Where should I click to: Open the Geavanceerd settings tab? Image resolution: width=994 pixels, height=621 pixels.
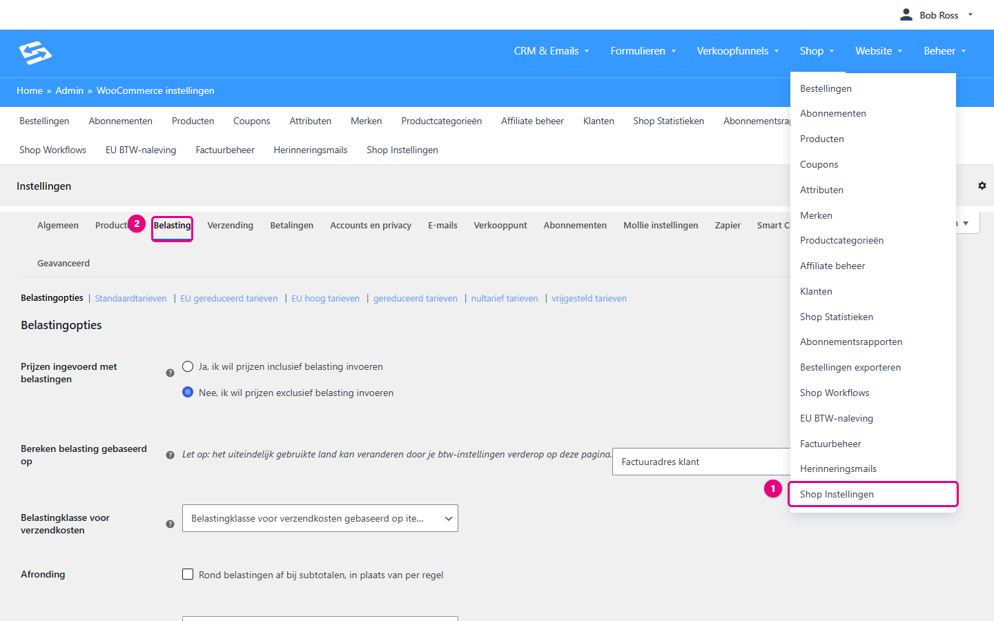pos(64,264)
